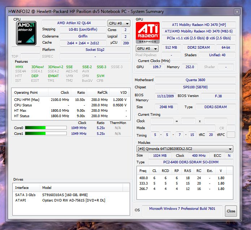The image size is (251, 230).
Task: Click the BIOS Version F.38 field
Action: click(x=218, y=96)
